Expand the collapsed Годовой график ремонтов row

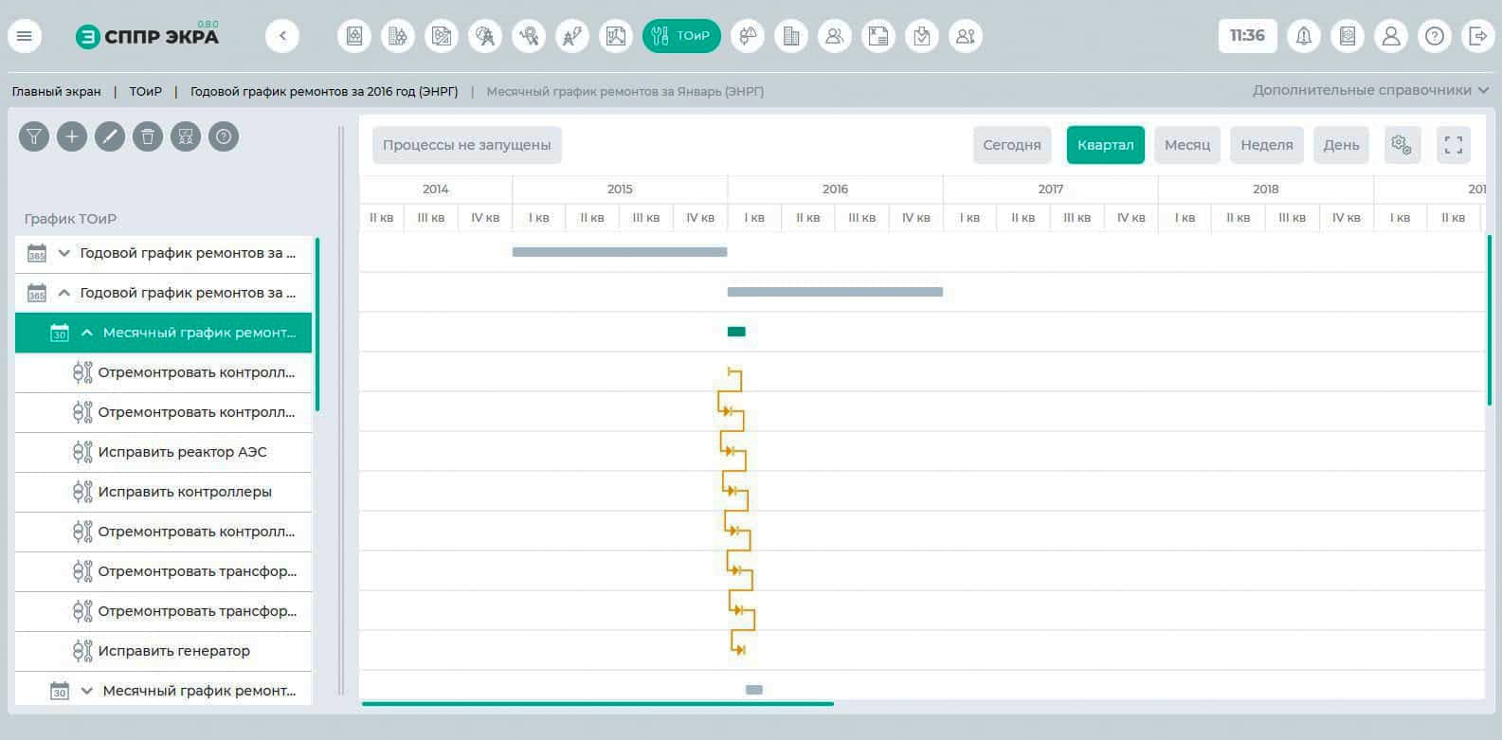tap(64, 253)
